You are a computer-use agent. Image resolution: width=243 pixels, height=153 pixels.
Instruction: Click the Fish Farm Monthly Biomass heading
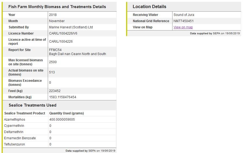tap(57, 7)
